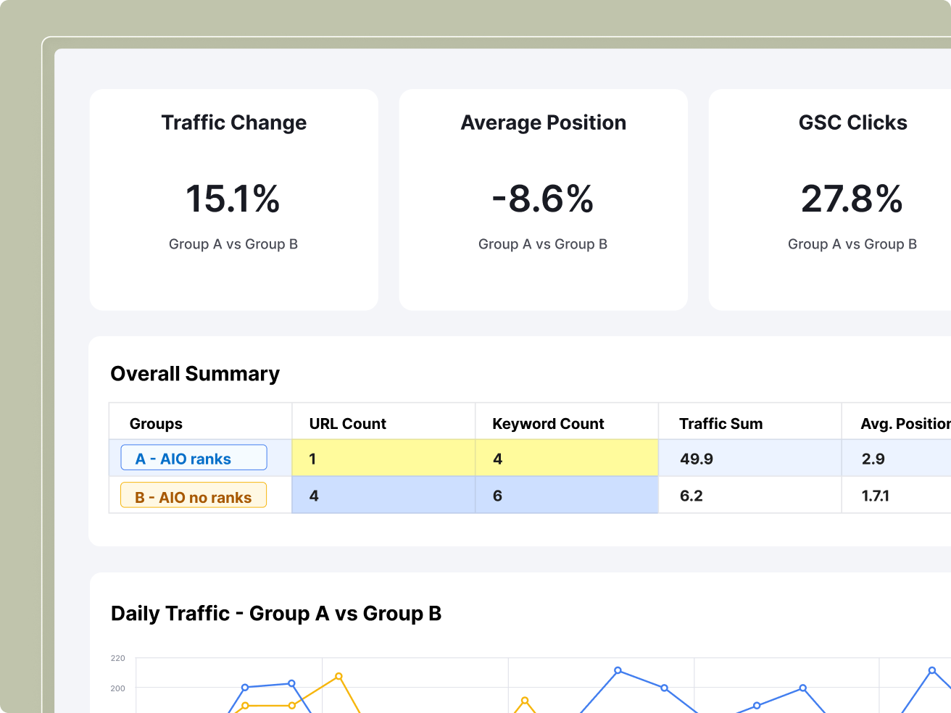Image resolution: width=951 pixels, height=713 pixels.
Task: Click the Traffic Change 15.1% card
Action: pos(233,199)
